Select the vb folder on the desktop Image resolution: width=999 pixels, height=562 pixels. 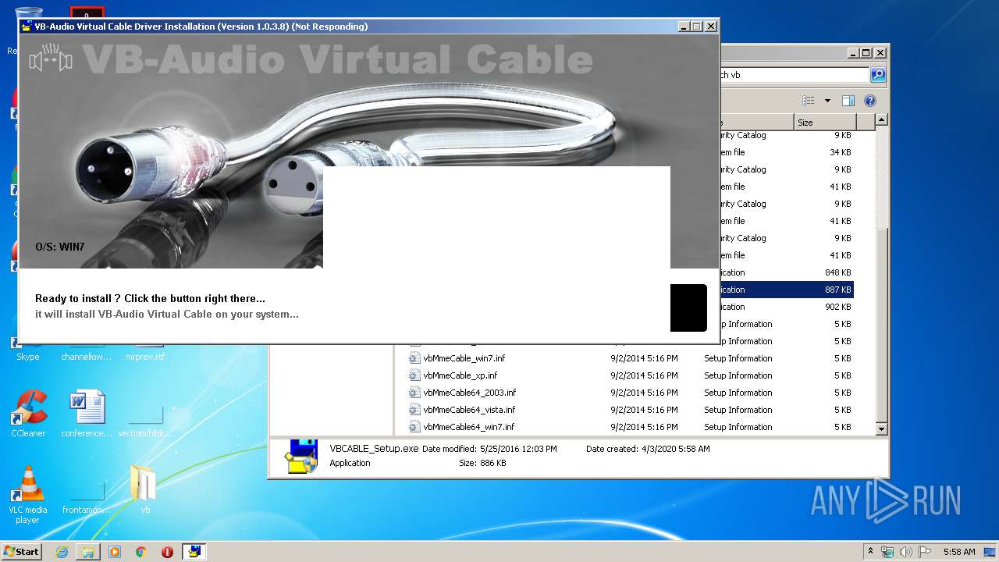click(x=144, y=490)
